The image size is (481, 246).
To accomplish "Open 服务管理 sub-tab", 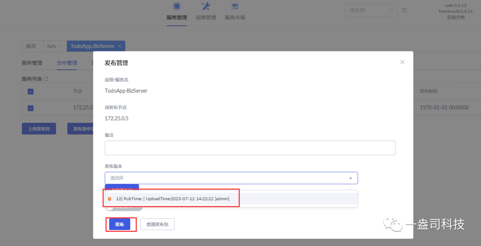I will (32, 63).
